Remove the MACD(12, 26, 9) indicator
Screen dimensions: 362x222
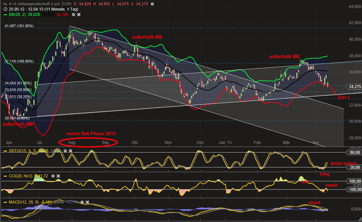click(87, 202)
